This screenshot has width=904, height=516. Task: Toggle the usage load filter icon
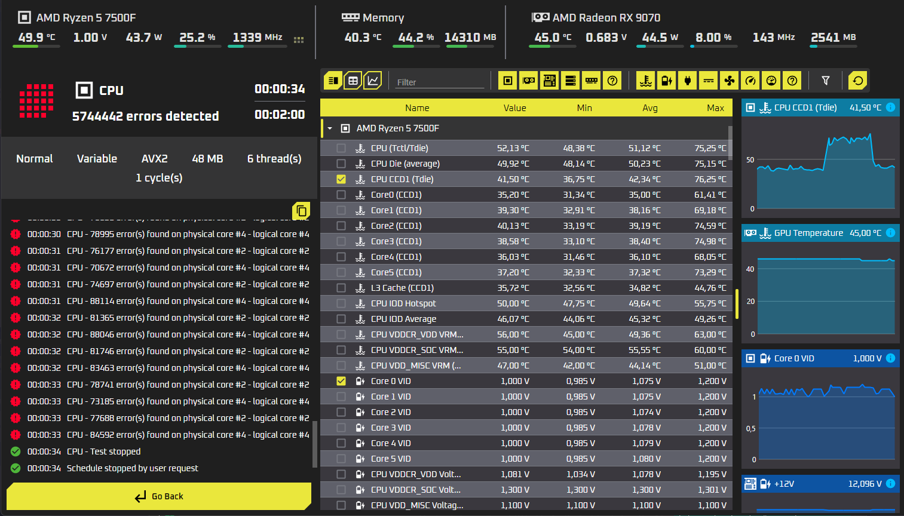click(771, 81)
